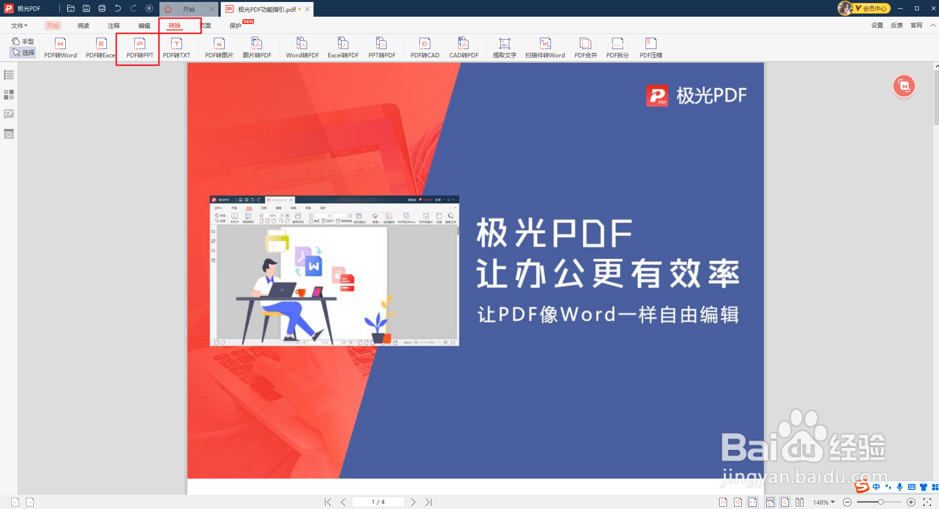Switch to the 转换 ribbon tab
Viewport: 939px width, 509px height.
175,25
